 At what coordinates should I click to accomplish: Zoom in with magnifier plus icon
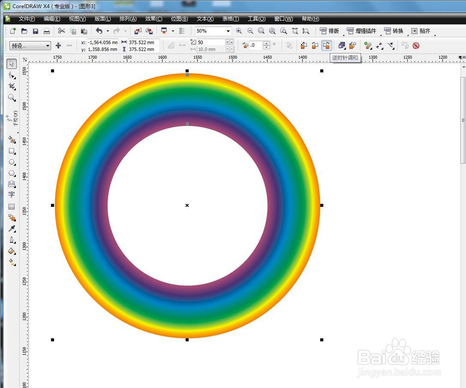coord(239,31)
